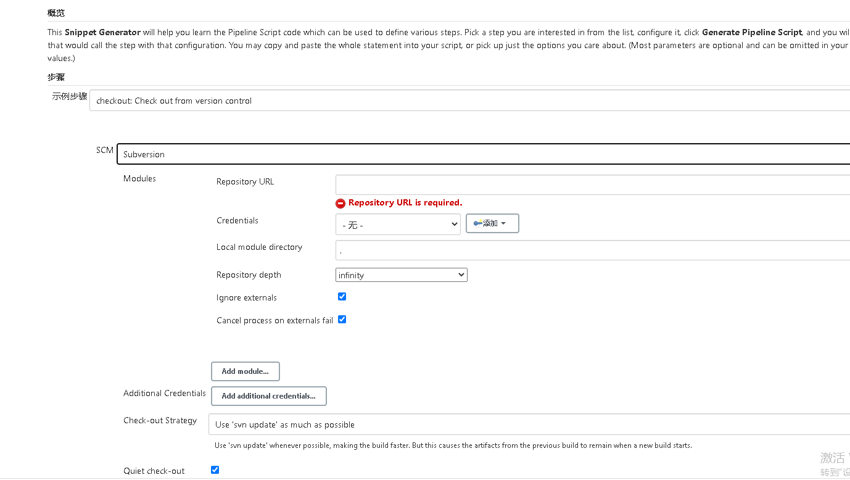Open the 示例步骤 checkout step dropdown
This screenshot has height=480, width=850.
(469, 101)
